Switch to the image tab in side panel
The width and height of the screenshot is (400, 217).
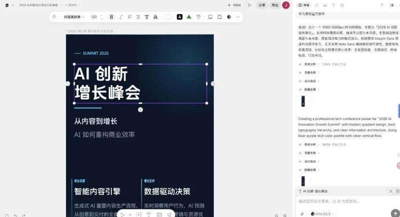pos(325,5)
